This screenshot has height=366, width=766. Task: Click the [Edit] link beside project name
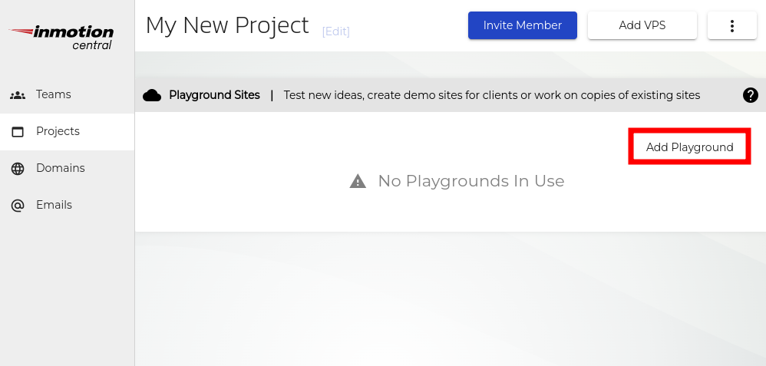tap(335, 31)
